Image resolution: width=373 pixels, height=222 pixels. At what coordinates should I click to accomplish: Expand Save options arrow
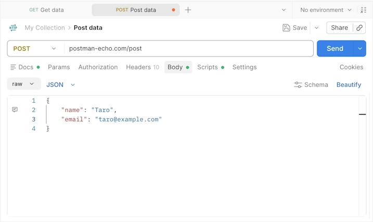[x=316, y=28]
